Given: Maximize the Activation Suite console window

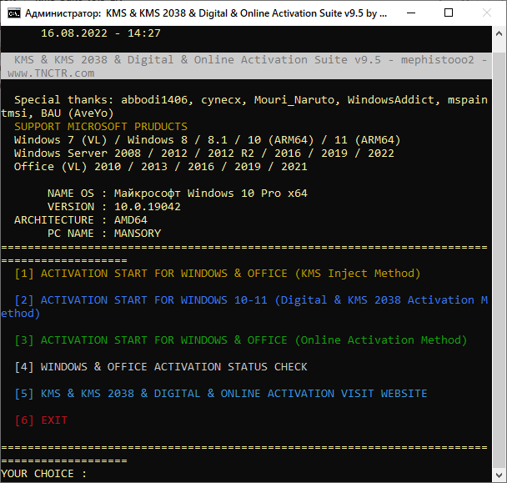Looking at the screenshot, I should (449, 13).
